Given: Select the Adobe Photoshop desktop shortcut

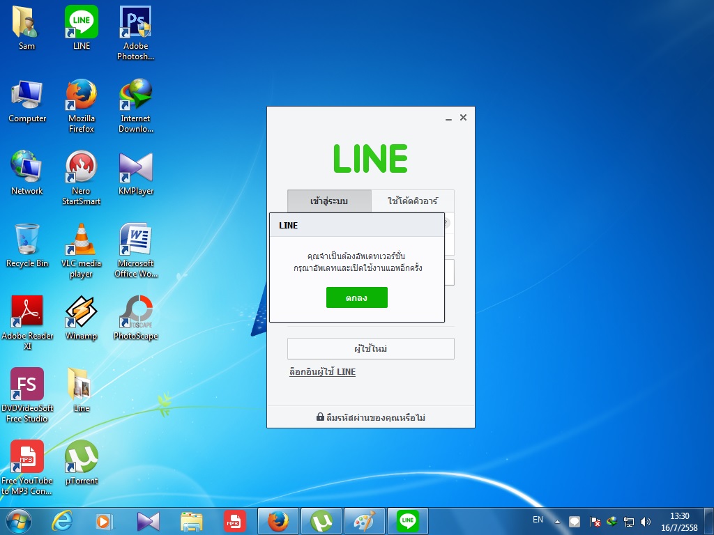Looking at the screenshot, I should pyautogui.click(x=136, y=33).
